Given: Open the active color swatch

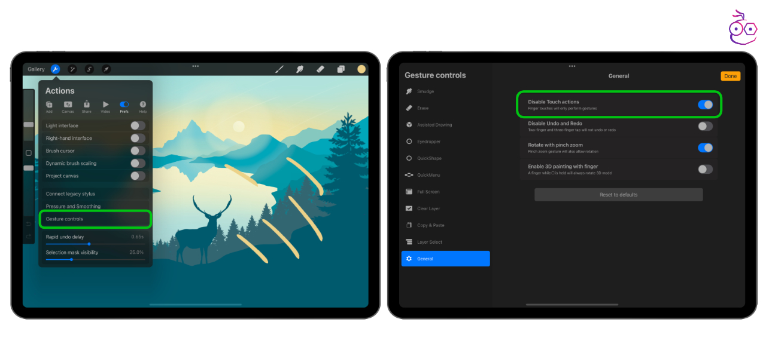Looking at the screenshot, I should [361, 69].
